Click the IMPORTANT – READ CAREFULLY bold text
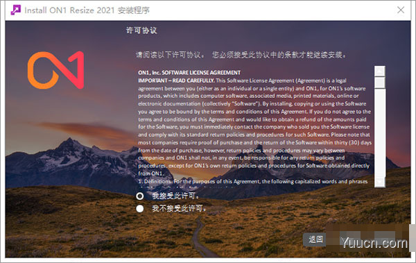416x263 pixels. click(176, 80)
